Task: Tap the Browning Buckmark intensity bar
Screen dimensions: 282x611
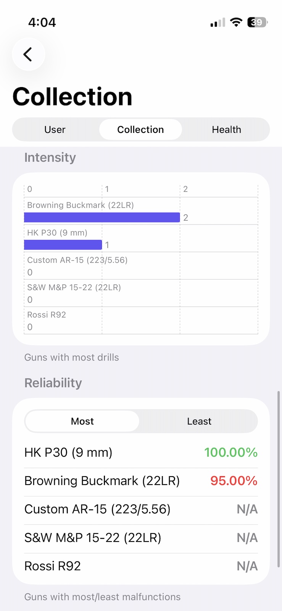Action: (x=102, y=217)
